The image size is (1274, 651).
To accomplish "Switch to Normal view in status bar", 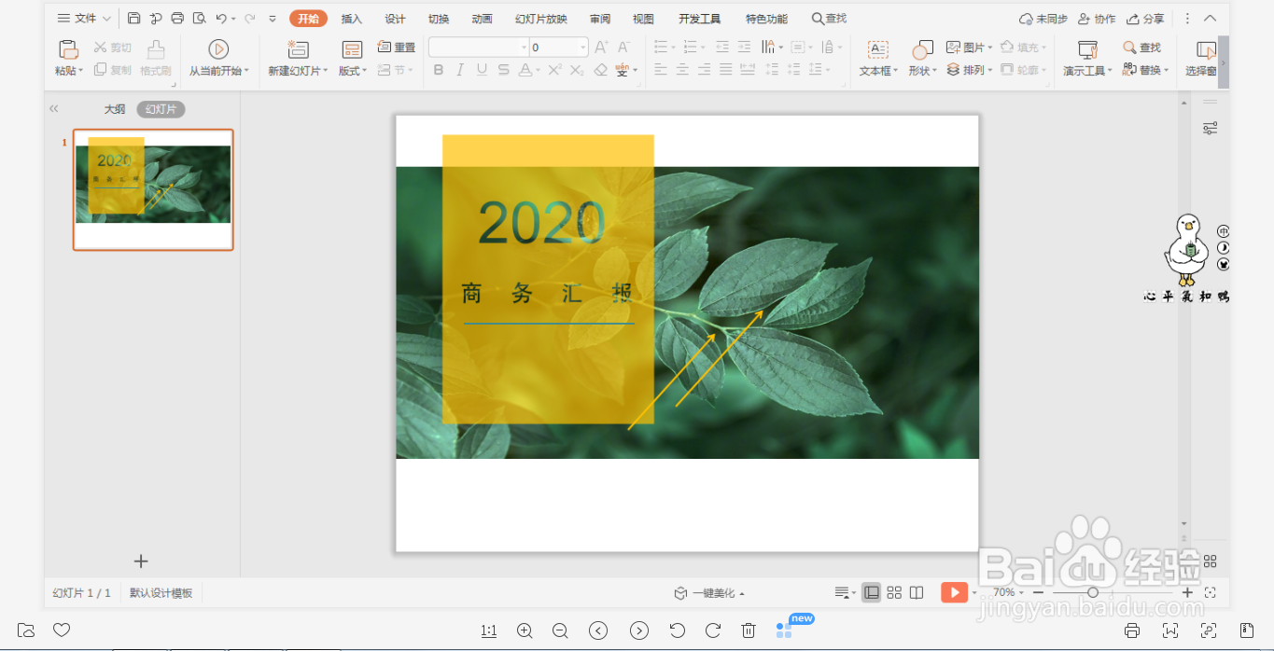I will (871, 592).
